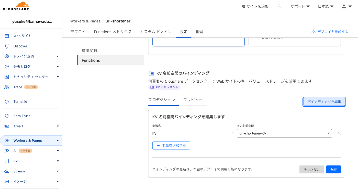
Task: Click the KV 名前空間 section list icon
Action: tap(151, 73)
